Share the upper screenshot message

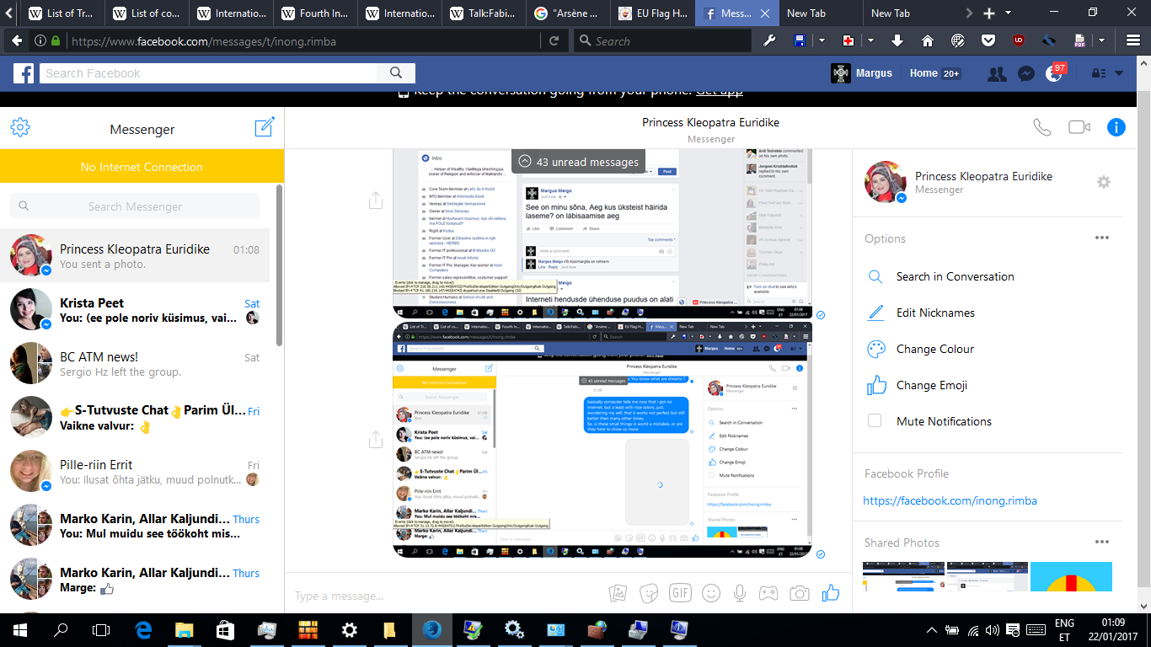pos(376,200)
